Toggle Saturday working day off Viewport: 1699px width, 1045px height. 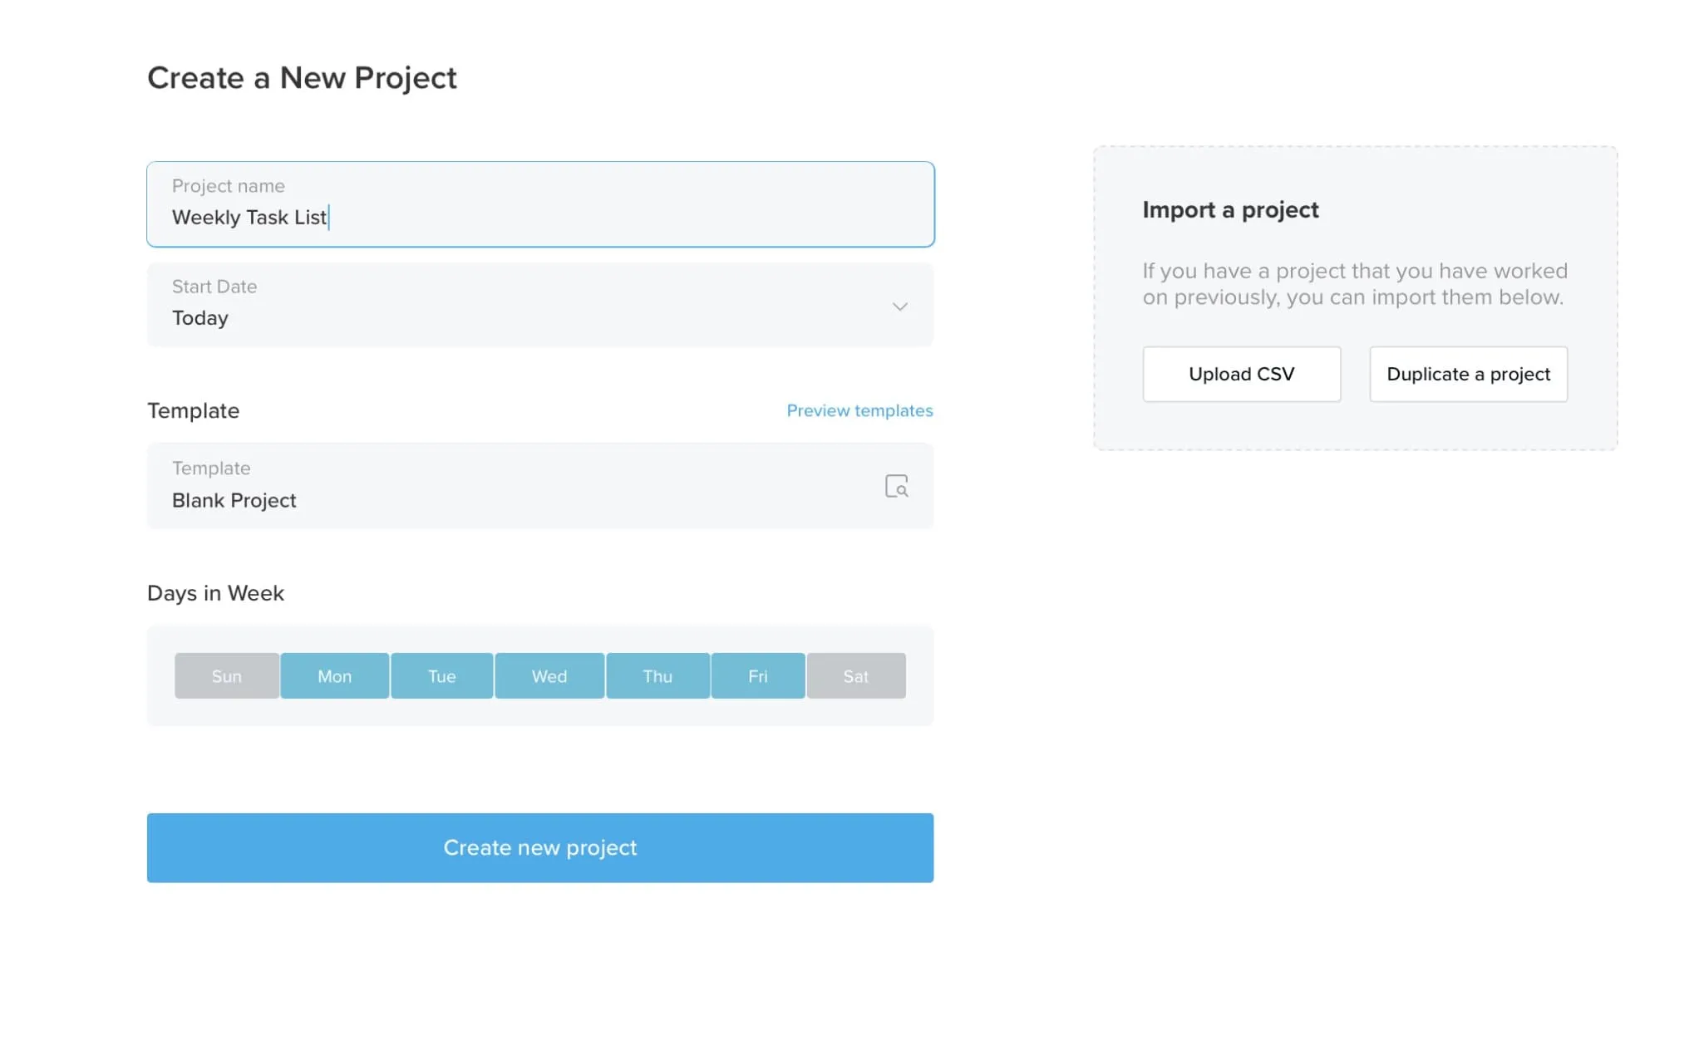coord(855,675)
